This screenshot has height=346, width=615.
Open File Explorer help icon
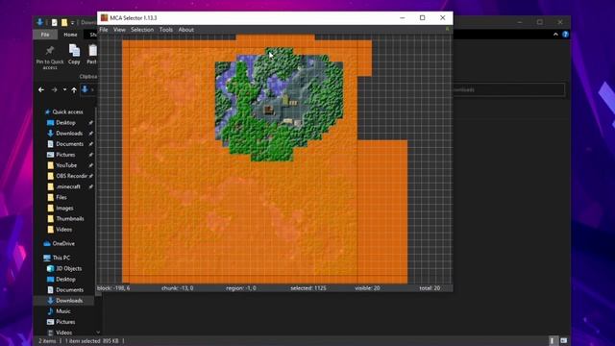coord(565,35)
